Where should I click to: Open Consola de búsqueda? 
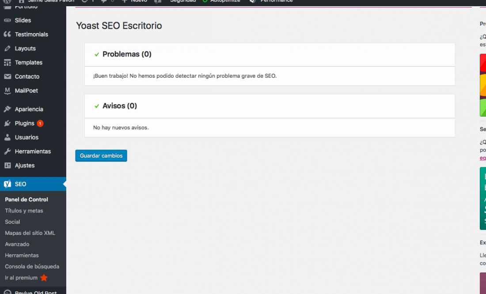pyautogui.click(x=32, y=267)
